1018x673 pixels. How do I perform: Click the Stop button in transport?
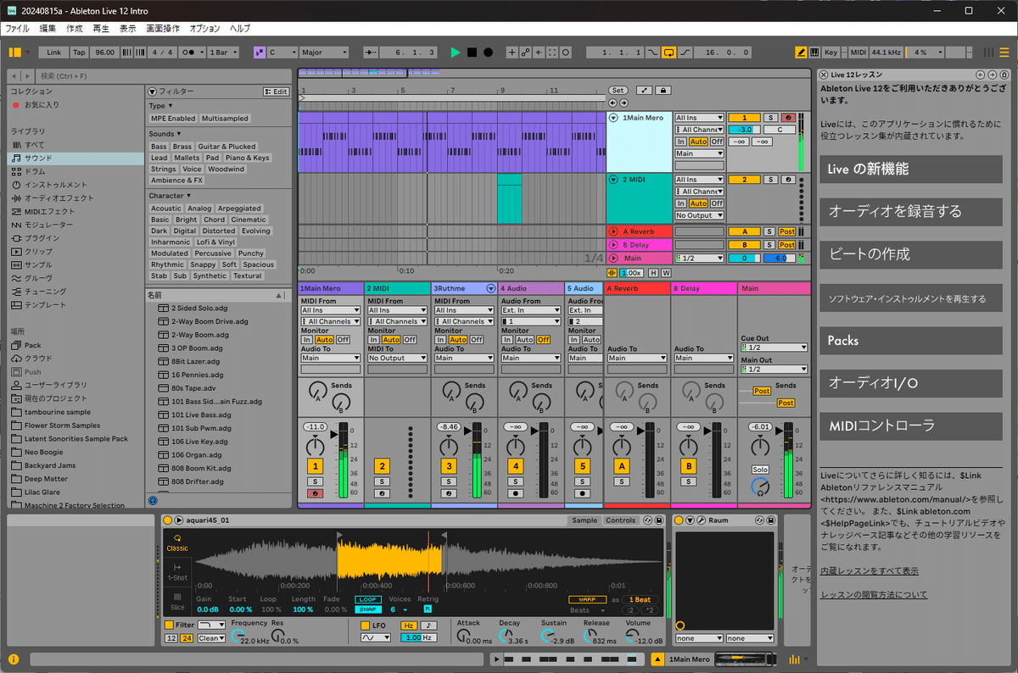pos(472,53)
